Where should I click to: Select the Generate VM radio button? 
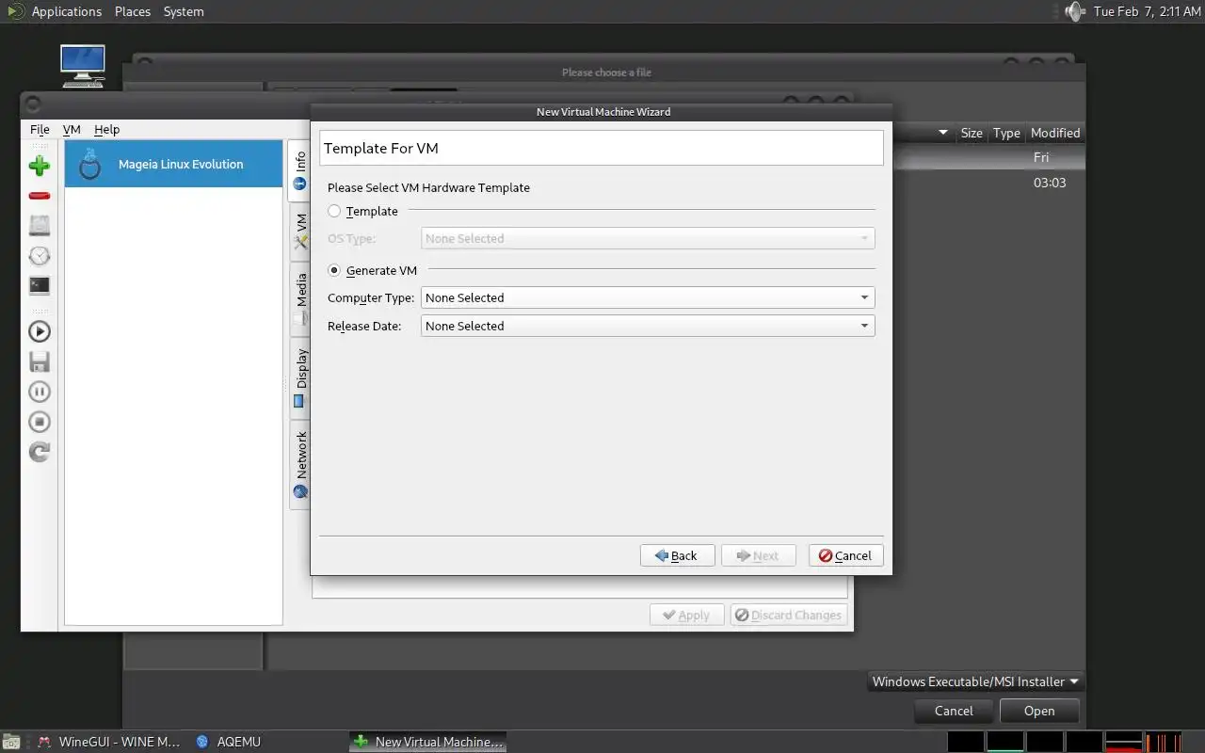(334, 270)
